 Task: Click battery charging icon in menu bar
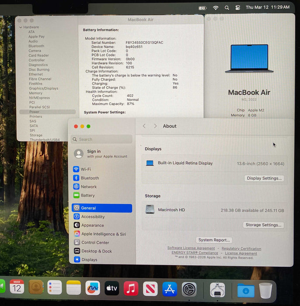tap(202, 8)
